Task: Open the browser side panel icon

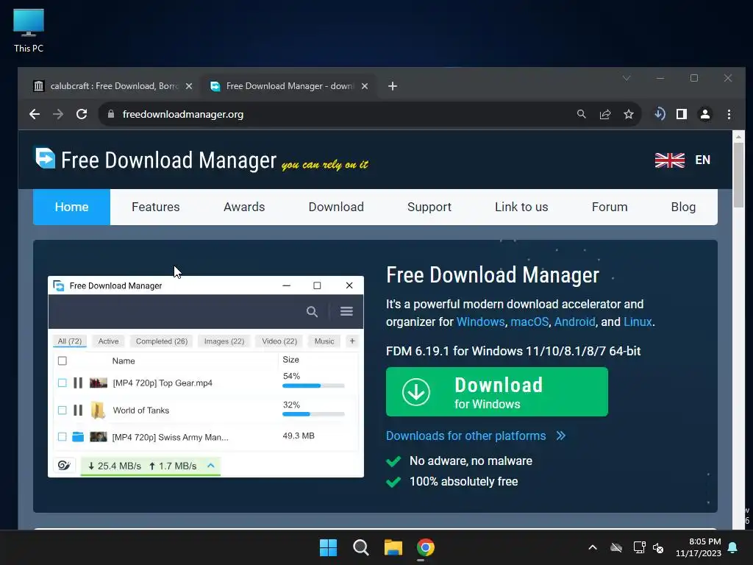Action: pyautogui.click(x=682, y=114)
